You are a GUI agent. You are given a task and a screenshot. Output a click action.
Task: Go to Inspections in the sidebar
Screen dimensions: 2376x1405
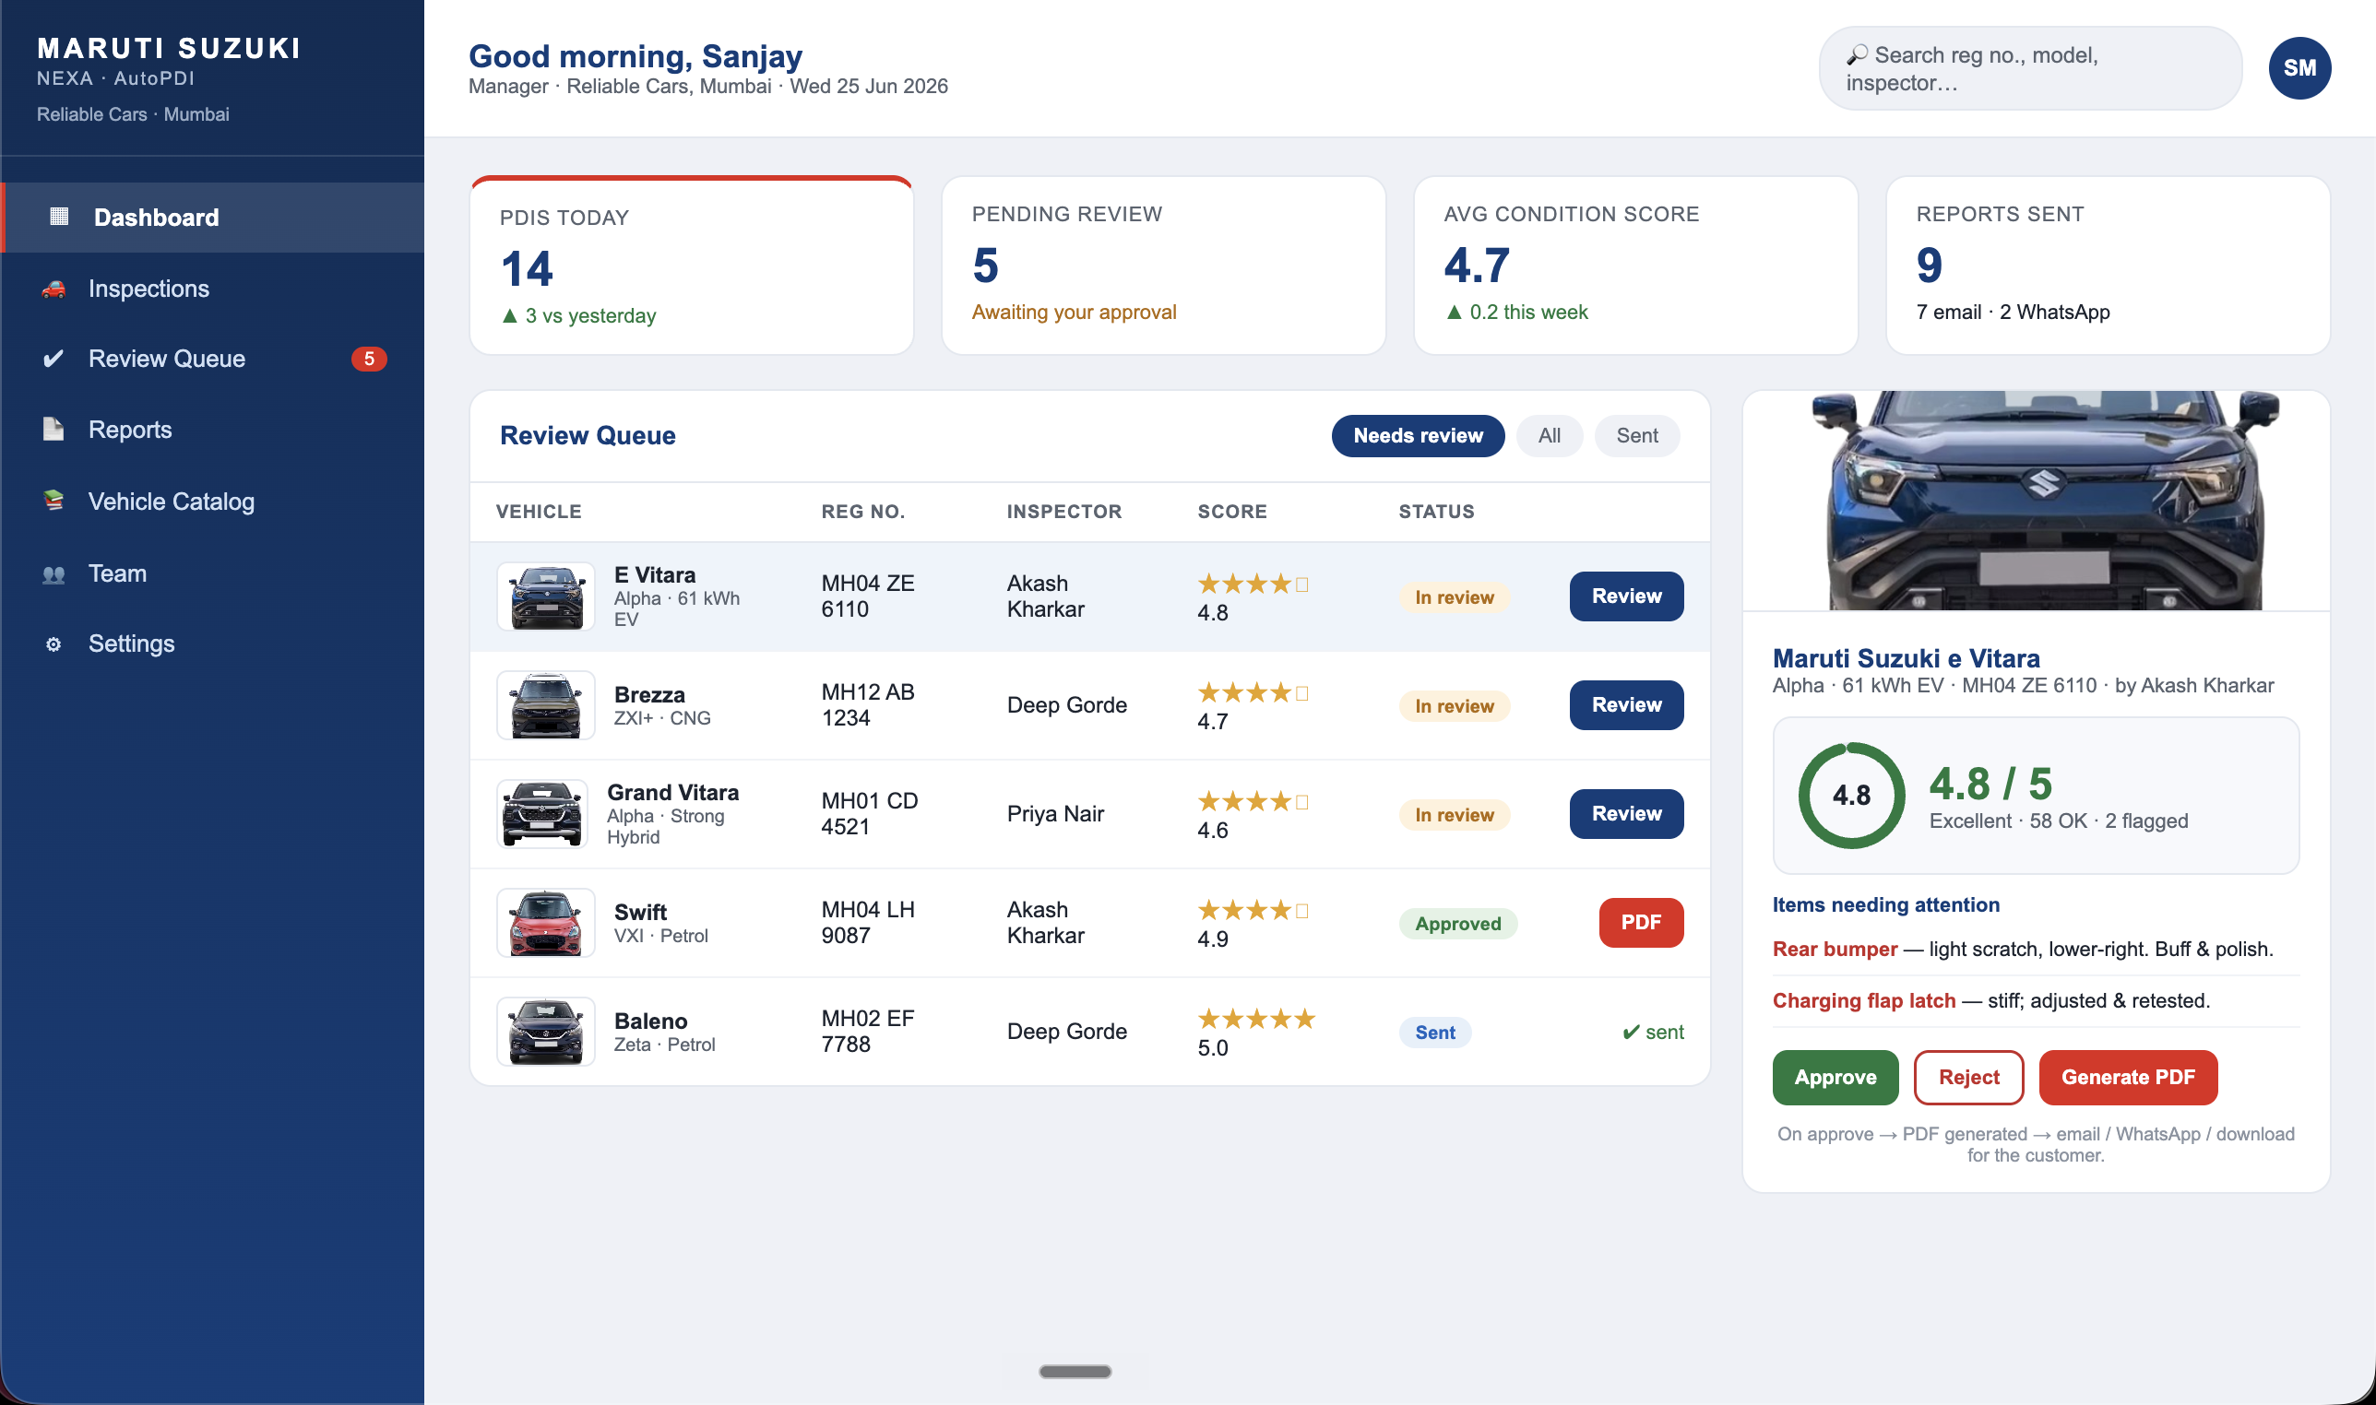[213, 289]
